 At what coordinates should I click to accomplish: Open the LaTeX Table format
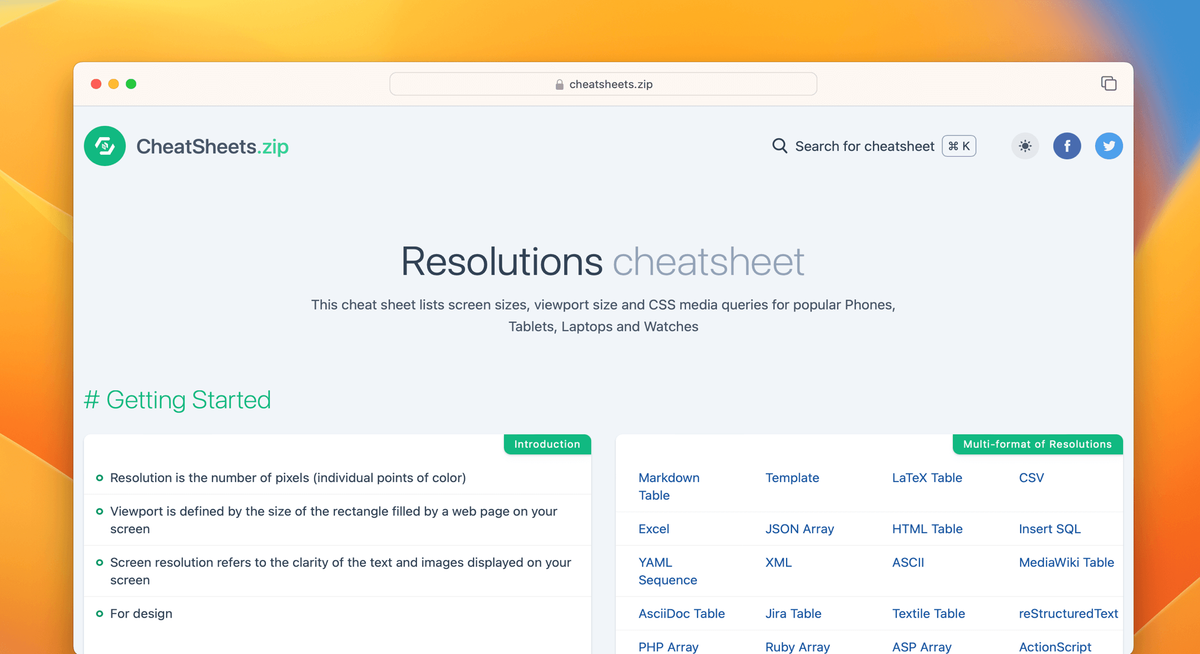(926, 477)
